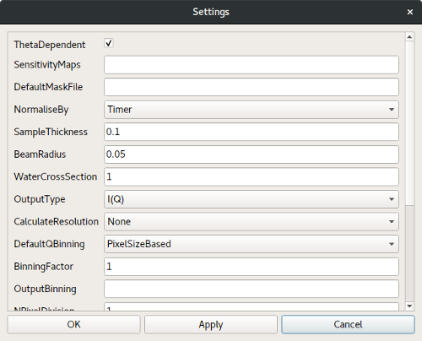Viewport: 422px width, 341px height.
Task: Click the Cancel button
Action: click(348, 324)
